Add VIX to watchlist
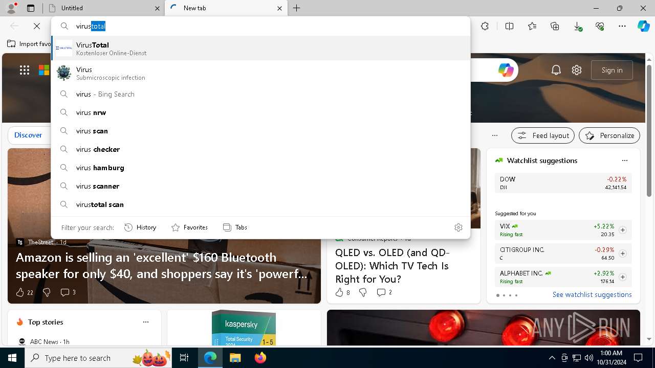This screenshot has height=368, width=655. [x=622, y=230]
